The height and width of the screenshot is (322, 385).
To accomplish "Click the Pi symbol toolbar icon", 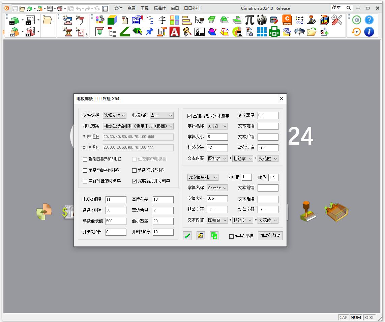I will pyautogui.click(x=249, y=20).
